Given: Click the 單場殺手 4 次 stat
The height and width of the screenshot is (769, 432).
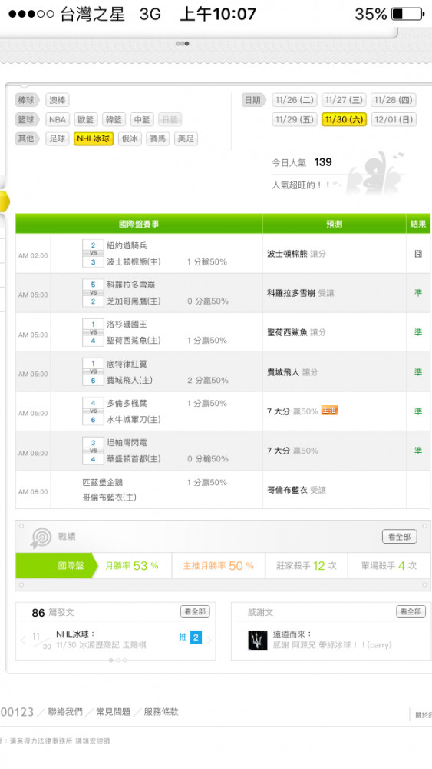Looking at the screenshot, I should click(x=389, y=566).
